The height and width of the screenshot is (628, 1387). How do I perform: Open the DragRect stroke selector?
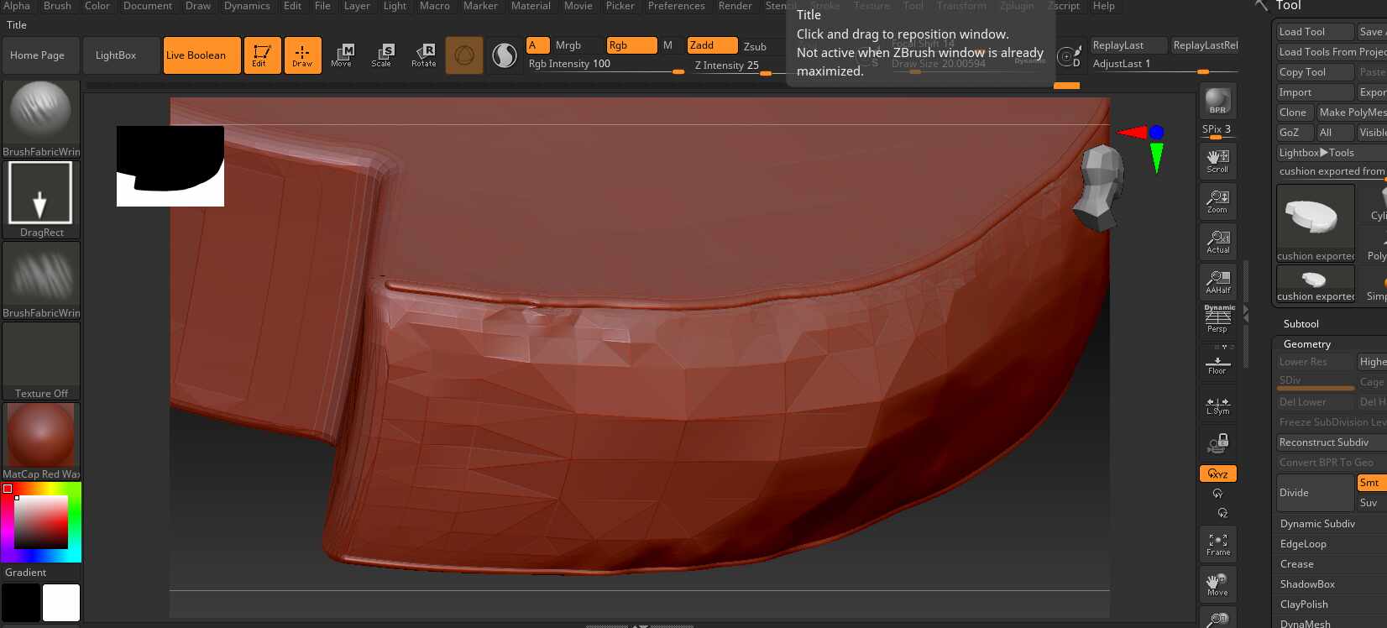tap(41, 200)
